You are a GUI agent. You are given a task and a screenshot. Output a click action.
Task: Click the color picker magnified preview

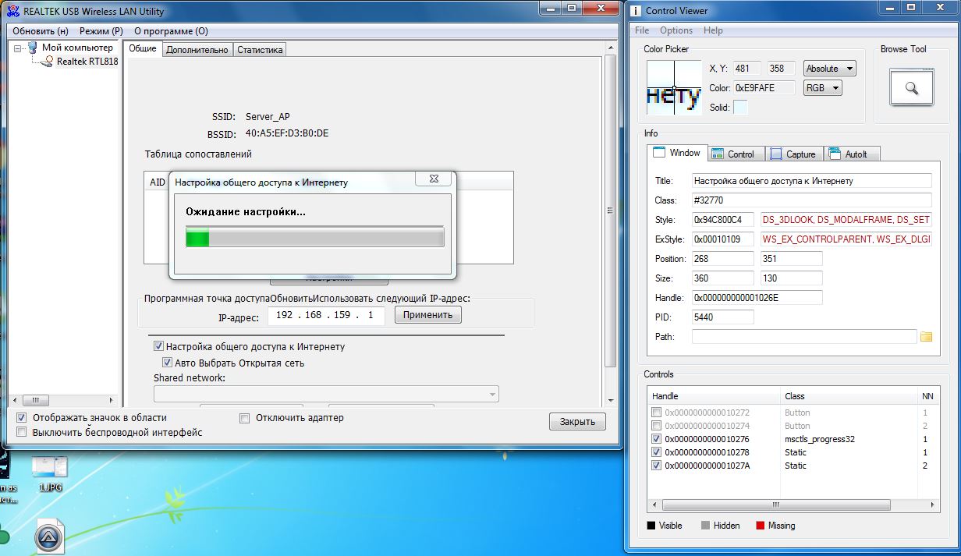pos(674,87)
